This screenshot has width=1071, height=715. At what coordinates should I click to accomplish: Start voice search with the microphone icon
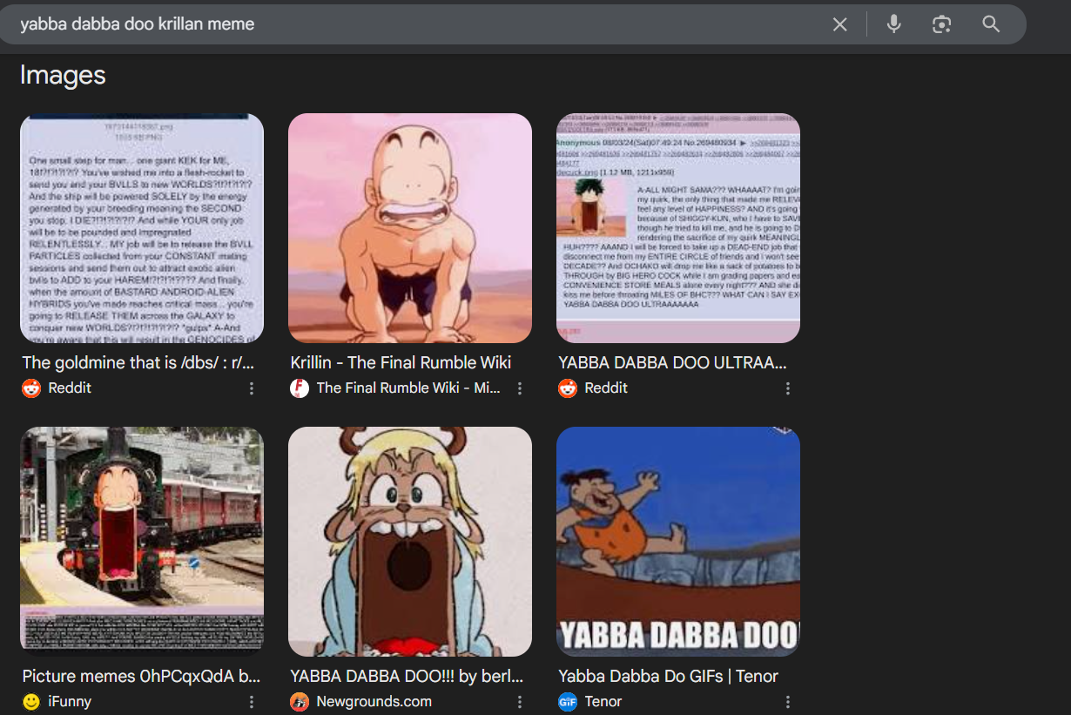(x=893, y=24)
